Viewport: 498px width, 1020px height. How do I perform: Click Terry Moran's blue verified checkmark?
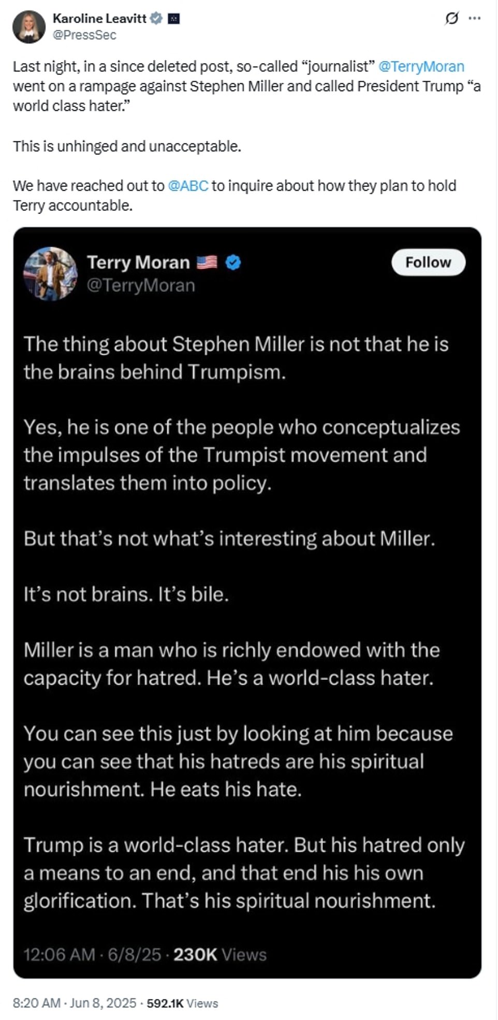pos(233,263)
